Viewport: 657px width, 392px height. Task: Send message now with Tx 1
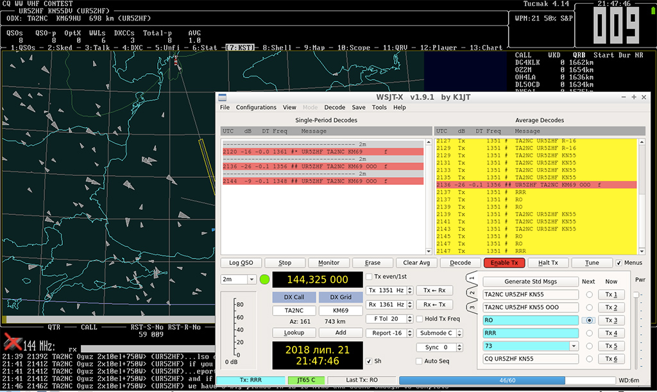611,294
